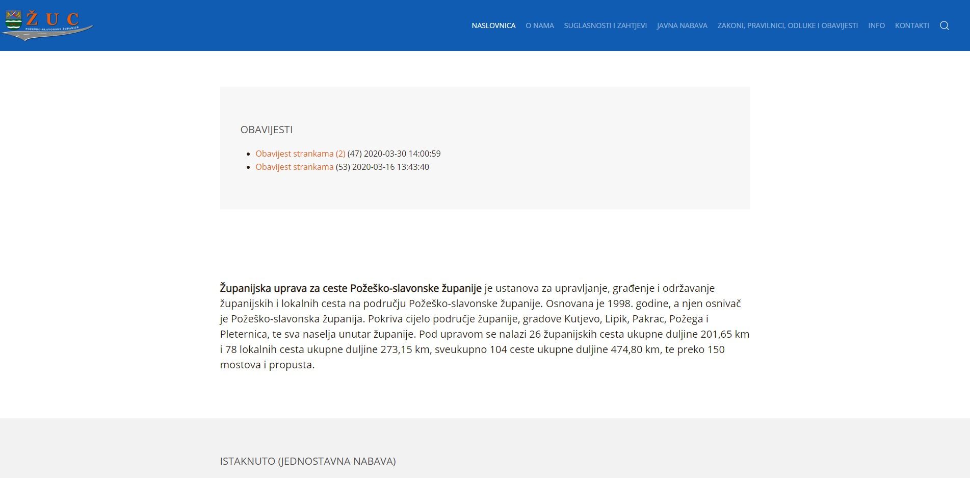Click the (47) view count
Viewport: 970px width, 478px height.
[x=354, y=154]
